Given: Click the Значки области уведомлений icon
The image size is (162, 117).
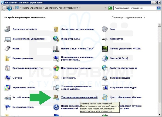Looking at the screenshot, I should pyautogui.click(x=8, y=39).
